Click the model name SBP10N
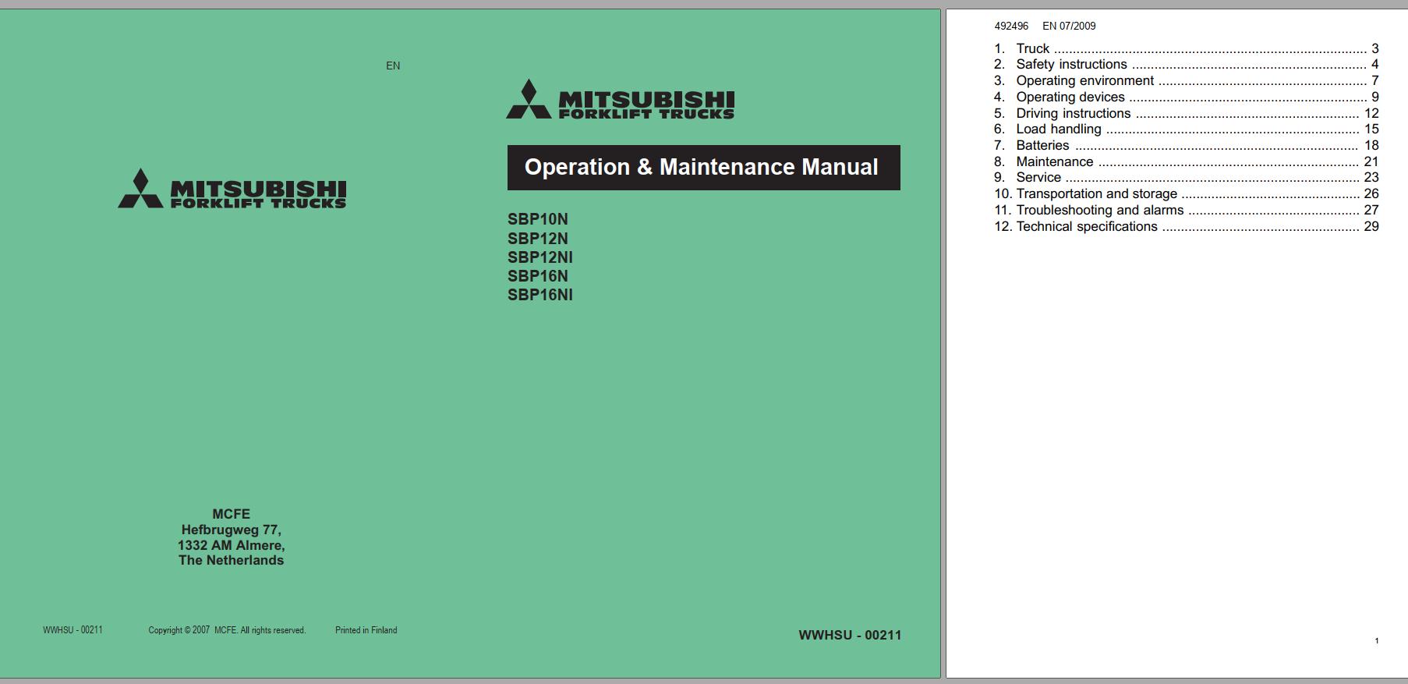The height and width of the screenshot is (684, 1408). click(x=538, y=219)
